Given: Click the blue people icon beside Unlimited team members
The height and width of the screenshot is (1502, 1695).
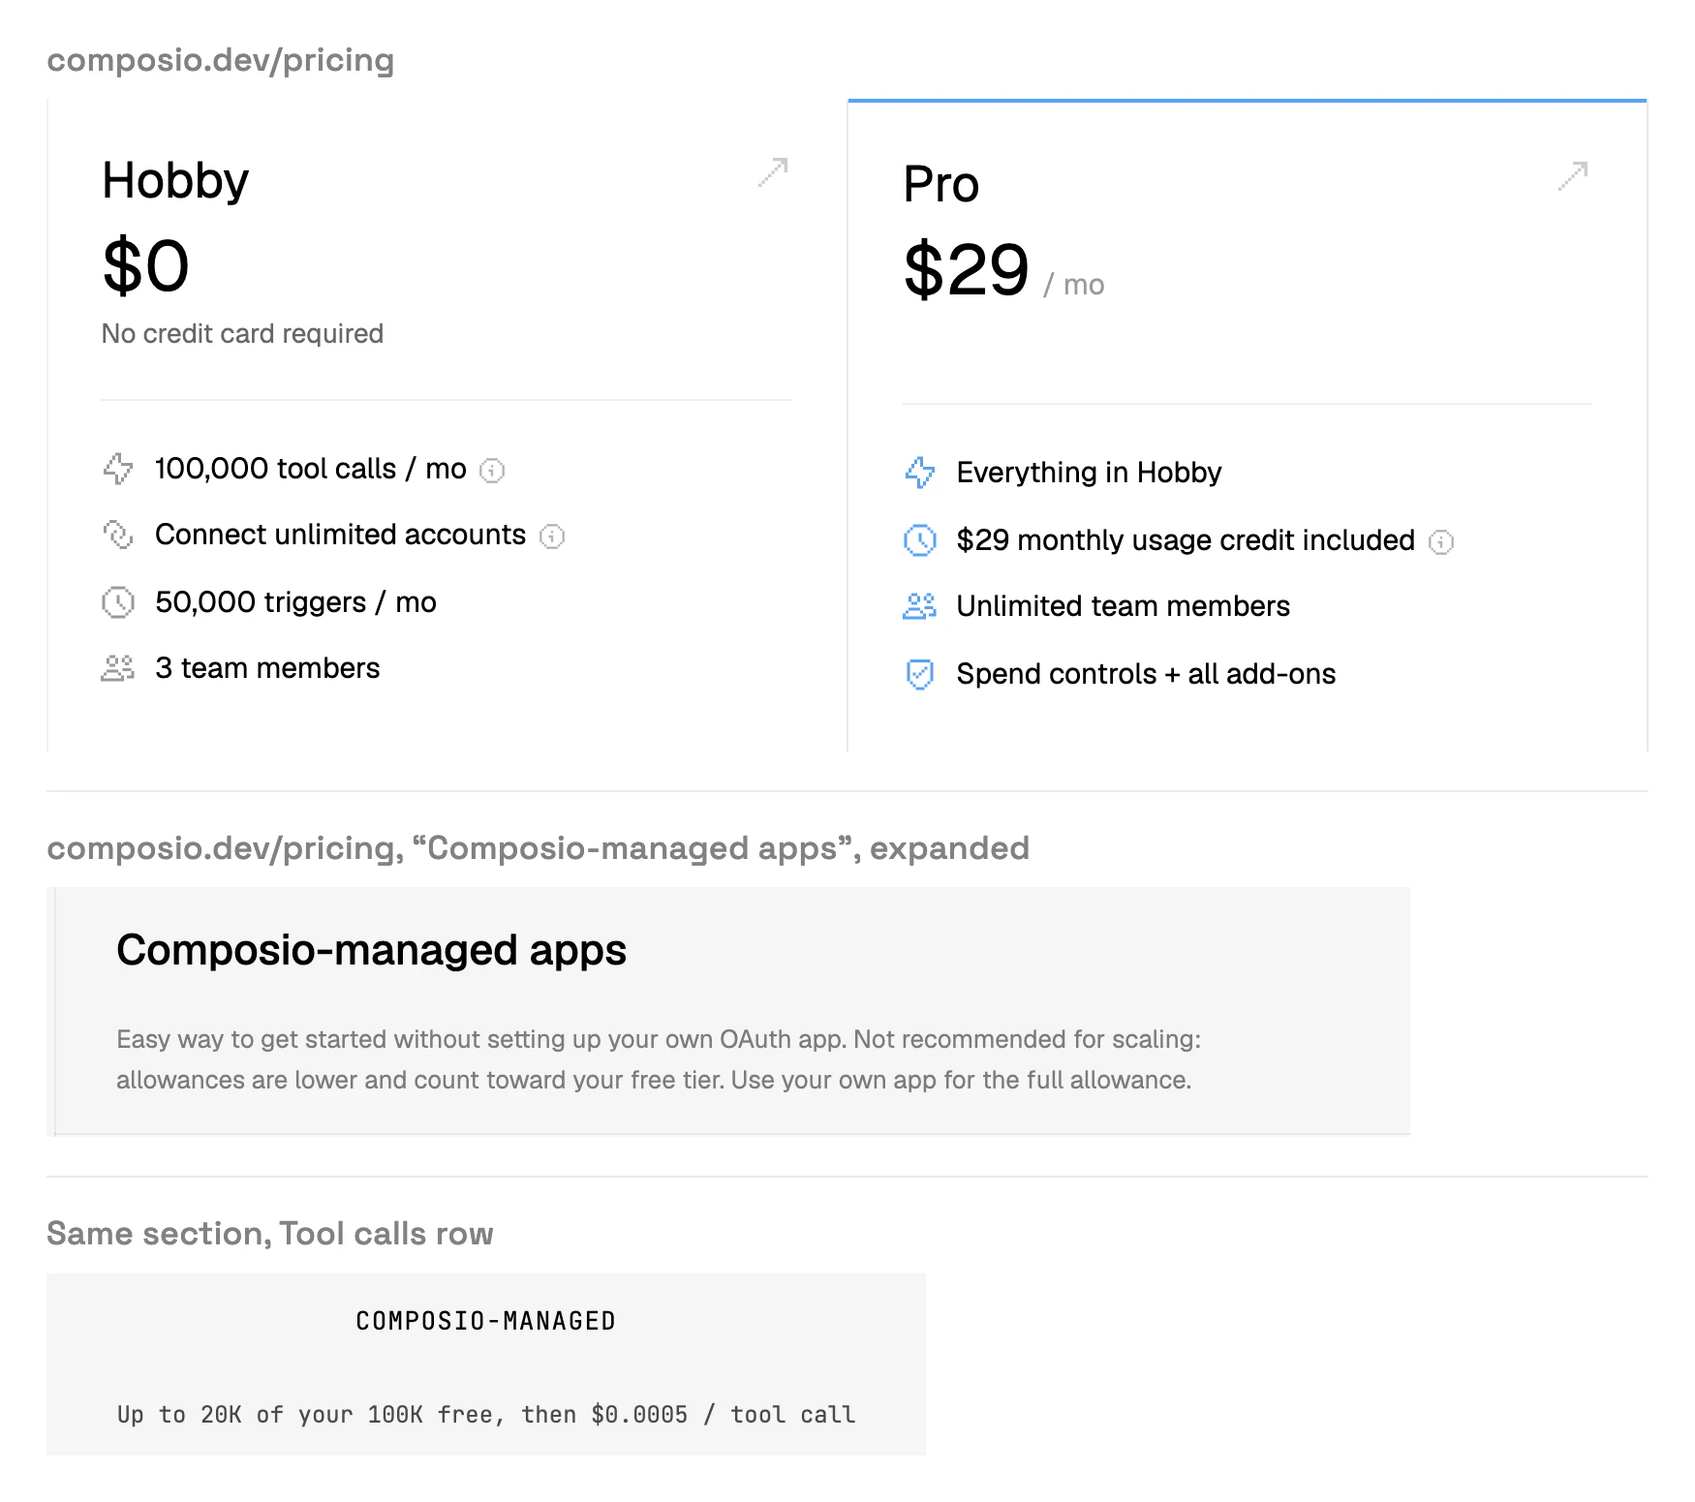Looking at the screenshot, I should point(920,606).
